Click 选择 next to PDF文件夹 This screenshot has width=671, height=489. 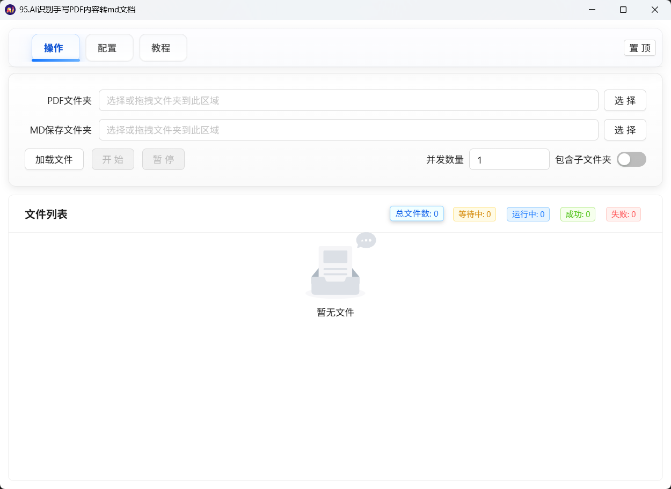pos(625,100)
